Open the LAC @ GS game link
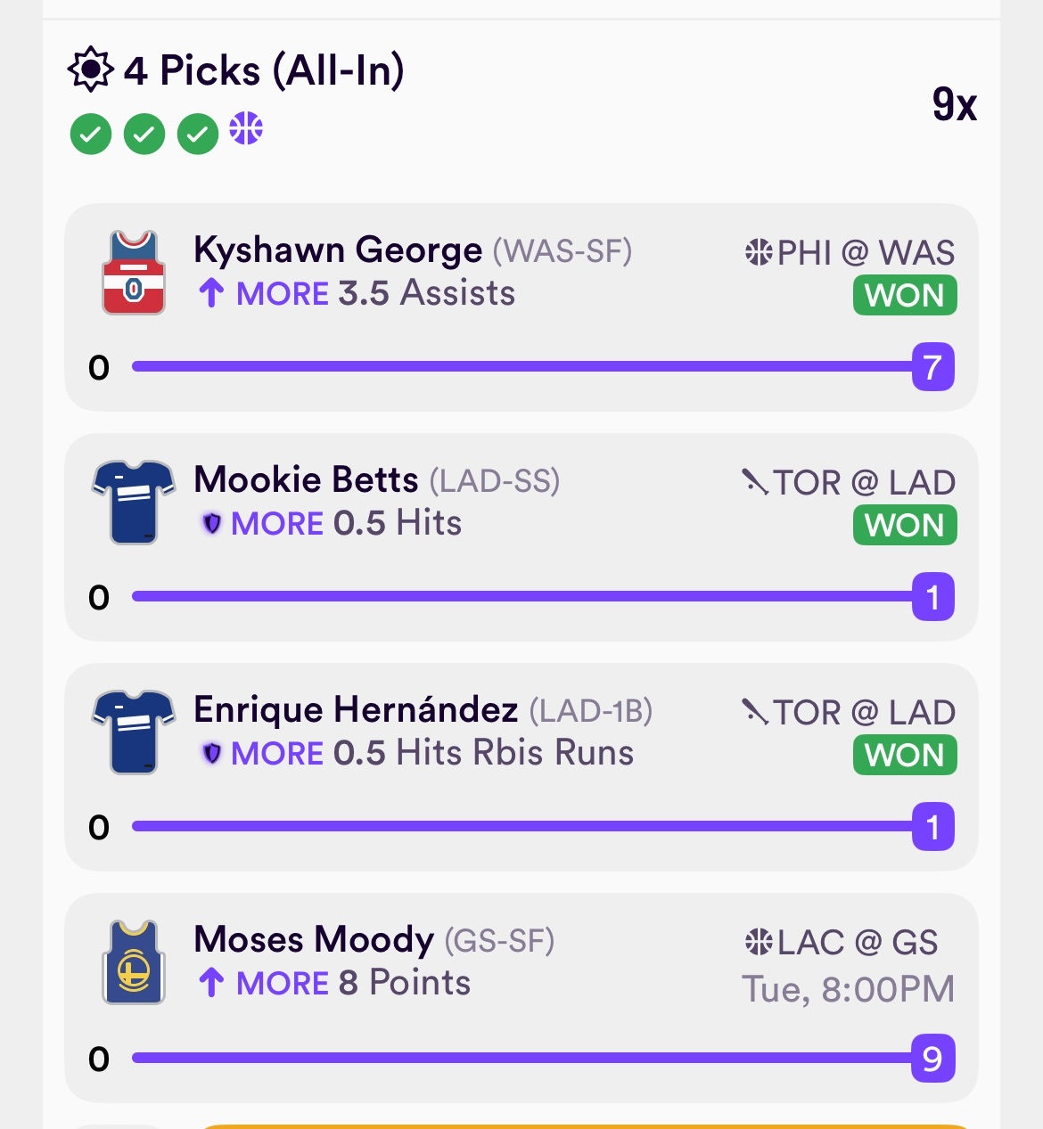 [x=841, y=943]
